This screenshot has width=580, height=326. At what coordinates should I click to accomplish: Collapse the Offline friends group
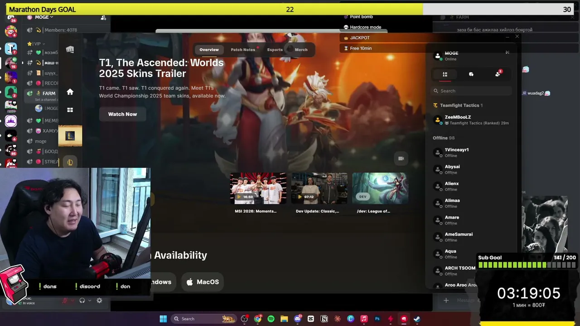tap(444, 138)
